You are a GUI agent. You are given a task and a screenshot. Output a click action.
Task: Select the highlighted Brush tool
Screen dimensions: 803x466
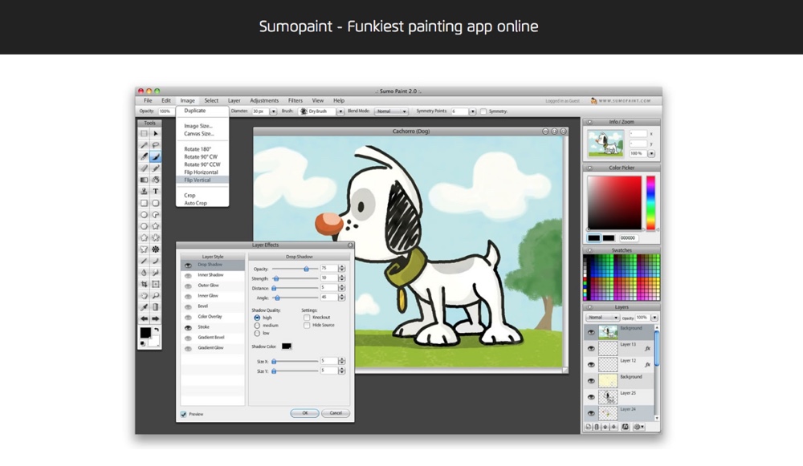pos(156,157)
